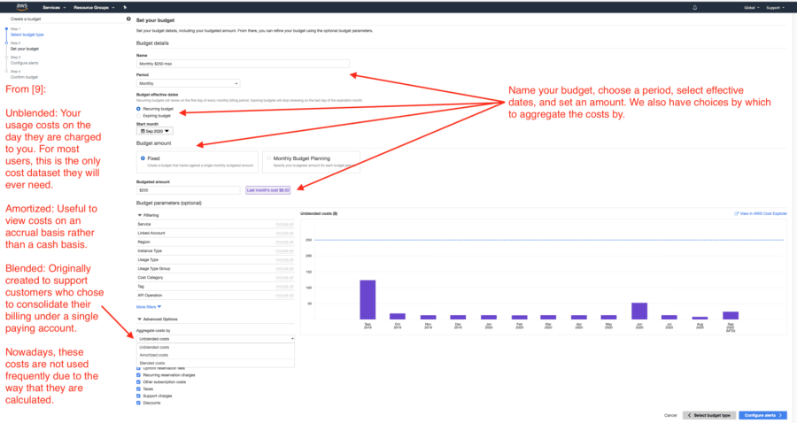Open the Period dropdown
Image resolution: width=797 pixels, height=423 pixels.
188,83
